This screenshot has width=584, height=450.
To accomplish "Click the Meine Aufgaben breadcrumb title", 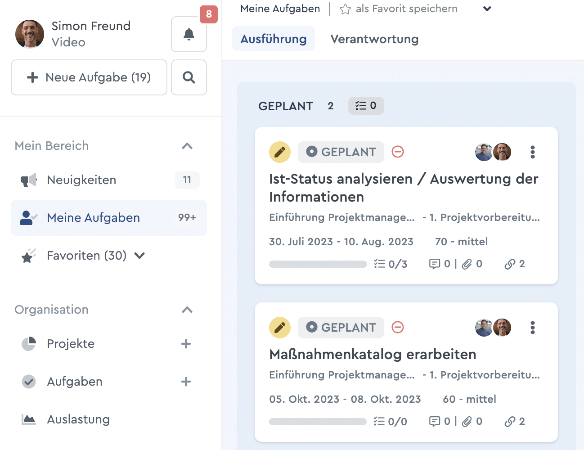I will tap(280, 9).
